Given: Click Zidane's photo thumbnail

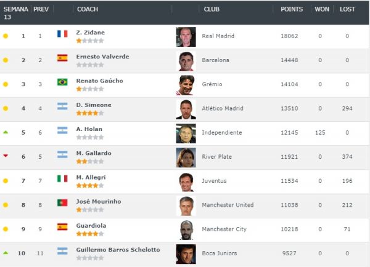Looking at the screenshot, I should tap(186, 37).
